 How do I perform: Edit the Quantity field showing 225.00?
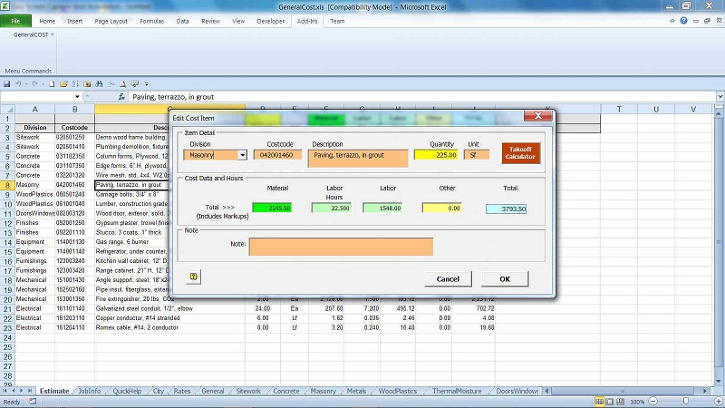[x=436, y=155]
